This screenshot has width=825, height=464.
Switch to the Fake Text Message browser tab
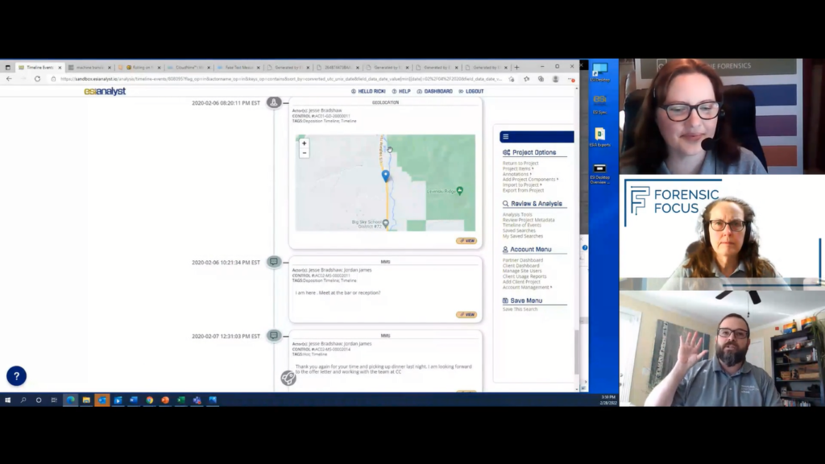[238, 68]
